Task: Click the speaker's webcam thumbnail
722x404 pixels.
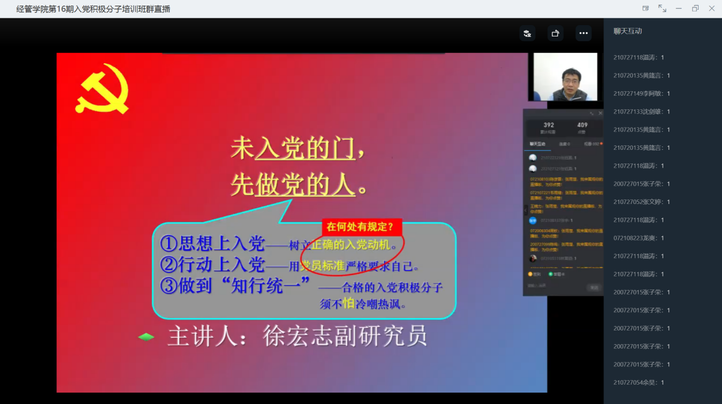Action: pyautogui.click(x=565, y=77)
